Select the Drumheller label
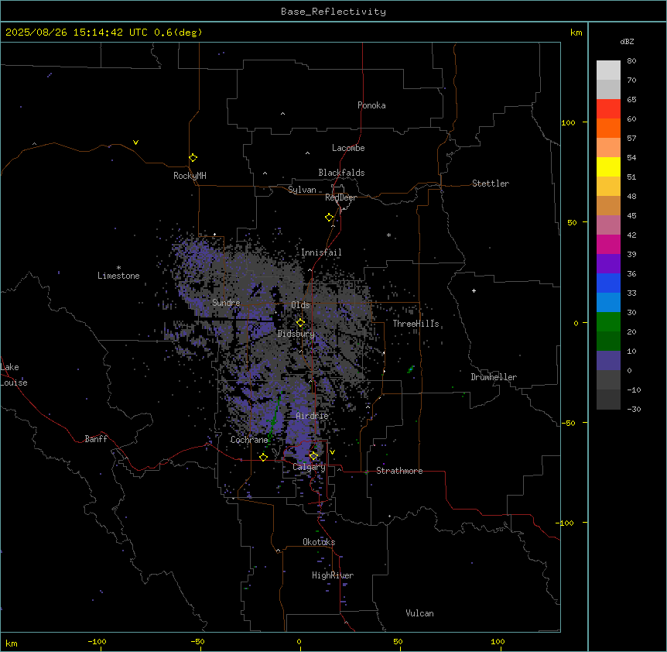667x652 pixels. click(494, 377)
